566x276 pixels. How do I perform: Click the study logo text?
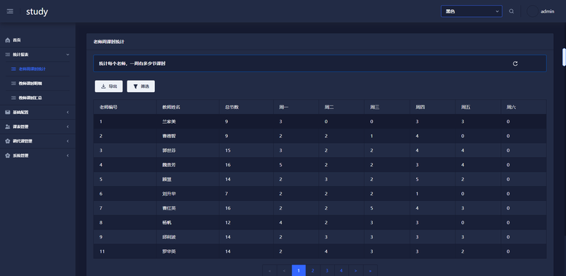click(x=37, y=12)
